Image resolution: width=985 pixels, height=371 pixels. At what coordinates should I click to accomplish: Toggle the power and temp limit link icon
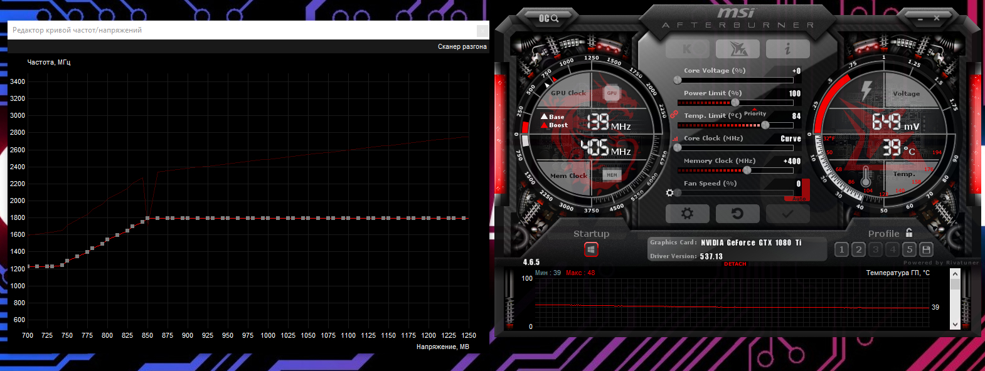coord(674,115)
